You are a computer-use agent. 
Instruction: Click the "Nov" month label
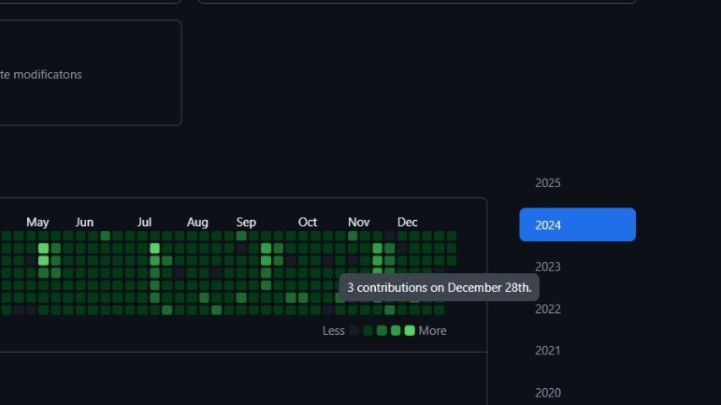coord(359,223)
